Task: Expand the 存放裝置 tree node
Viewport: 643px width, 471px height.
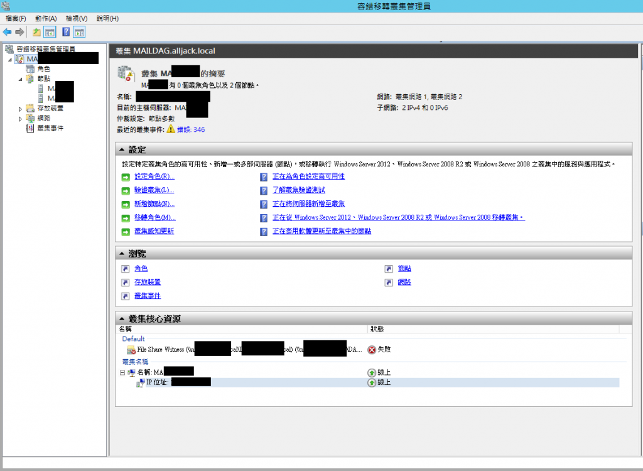Action: 20,109
